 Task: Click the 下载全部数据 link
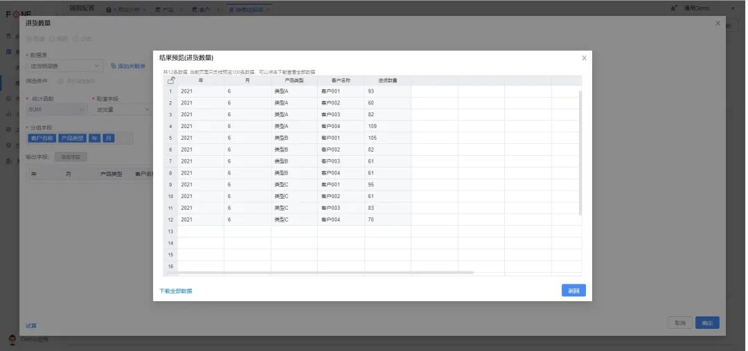(x=175, y=291)
